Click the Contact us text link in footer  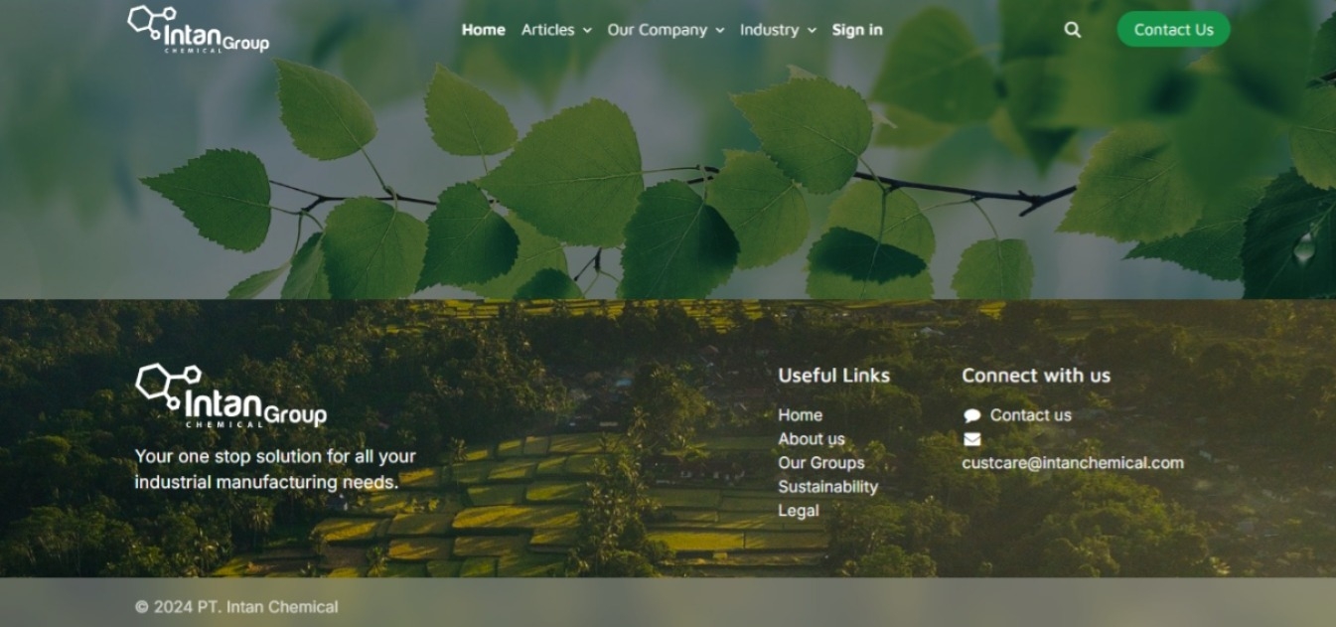coord(1030,415)
